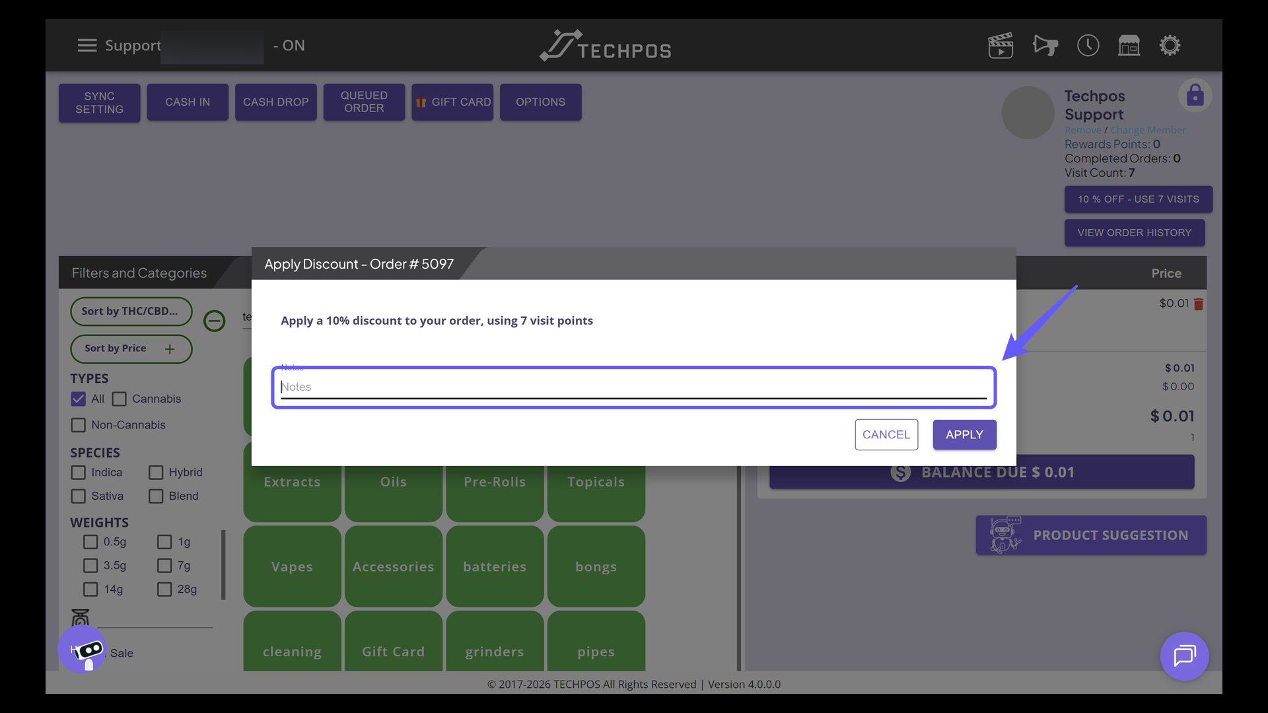Screen dimensions: 1268x713
Task: Focus the Notes input field
Action: click(x=633, y=388)
